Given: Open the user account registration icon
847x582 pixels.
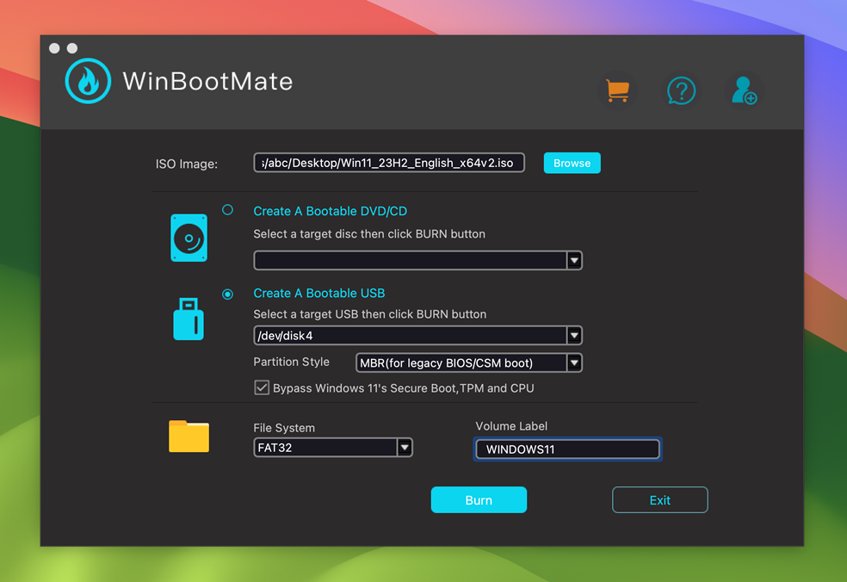Looking at the screenshot, I should click(x=744, y=90).
